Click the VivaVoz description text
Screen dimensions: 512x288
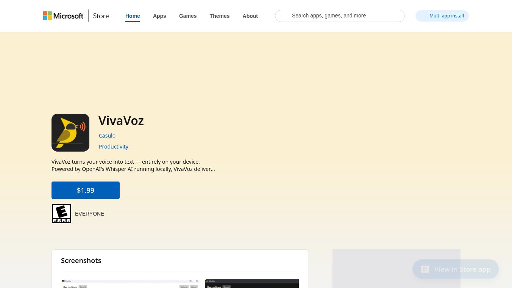click(x=133, y=165)
